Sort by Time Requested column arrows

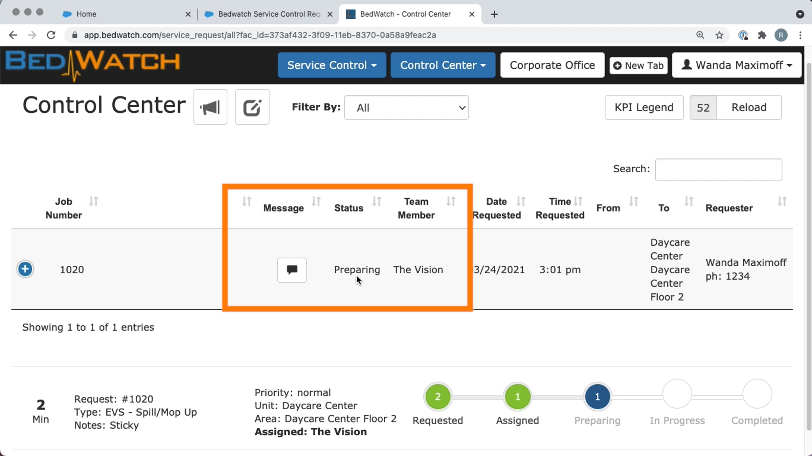coord(578,201)
